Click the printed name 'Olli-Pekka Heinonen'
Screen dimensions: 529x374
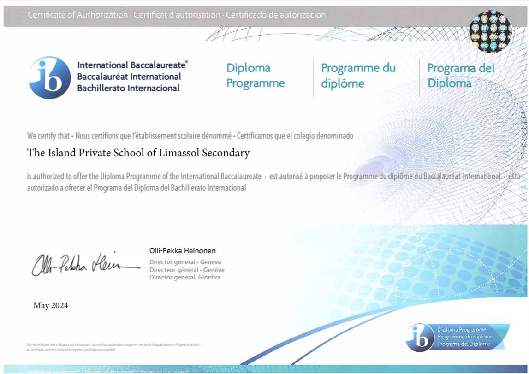pos(183,250)
